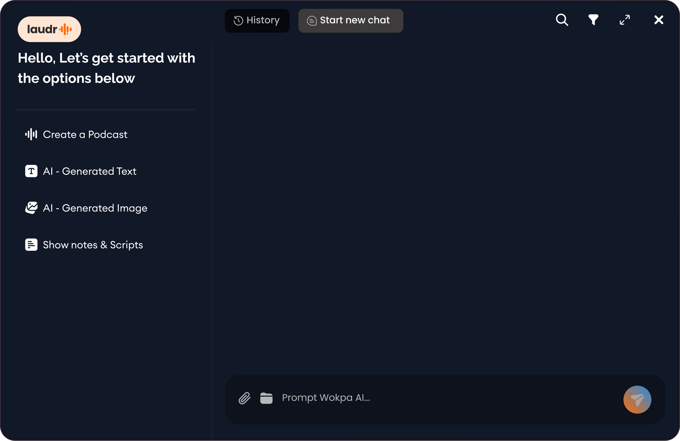Click the laudr logo badge
The height and width of the screenshot is (441, 680).
click(x=49, y=29)
